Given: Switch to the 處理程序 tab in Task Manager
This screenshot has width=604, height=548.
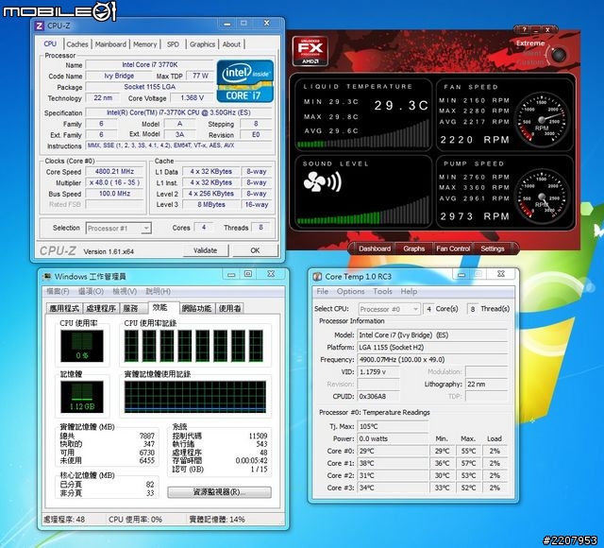Looking at the screenshot, I should (x=101, y=309).
